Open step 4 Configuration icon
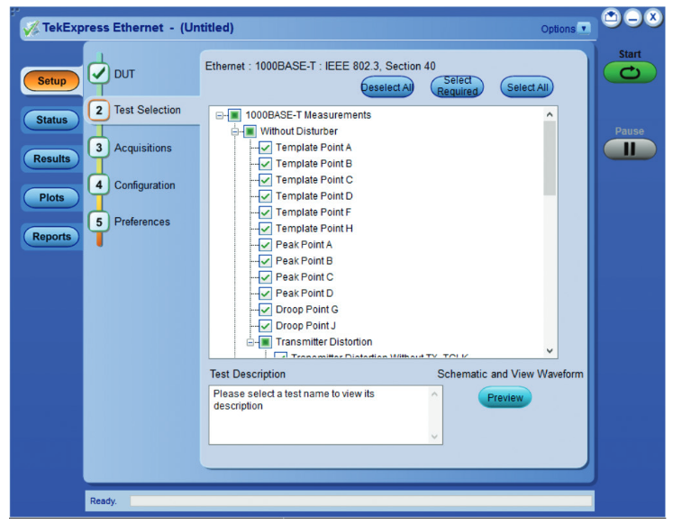Screen dimensions: 673x524 [x=99, y=185]
